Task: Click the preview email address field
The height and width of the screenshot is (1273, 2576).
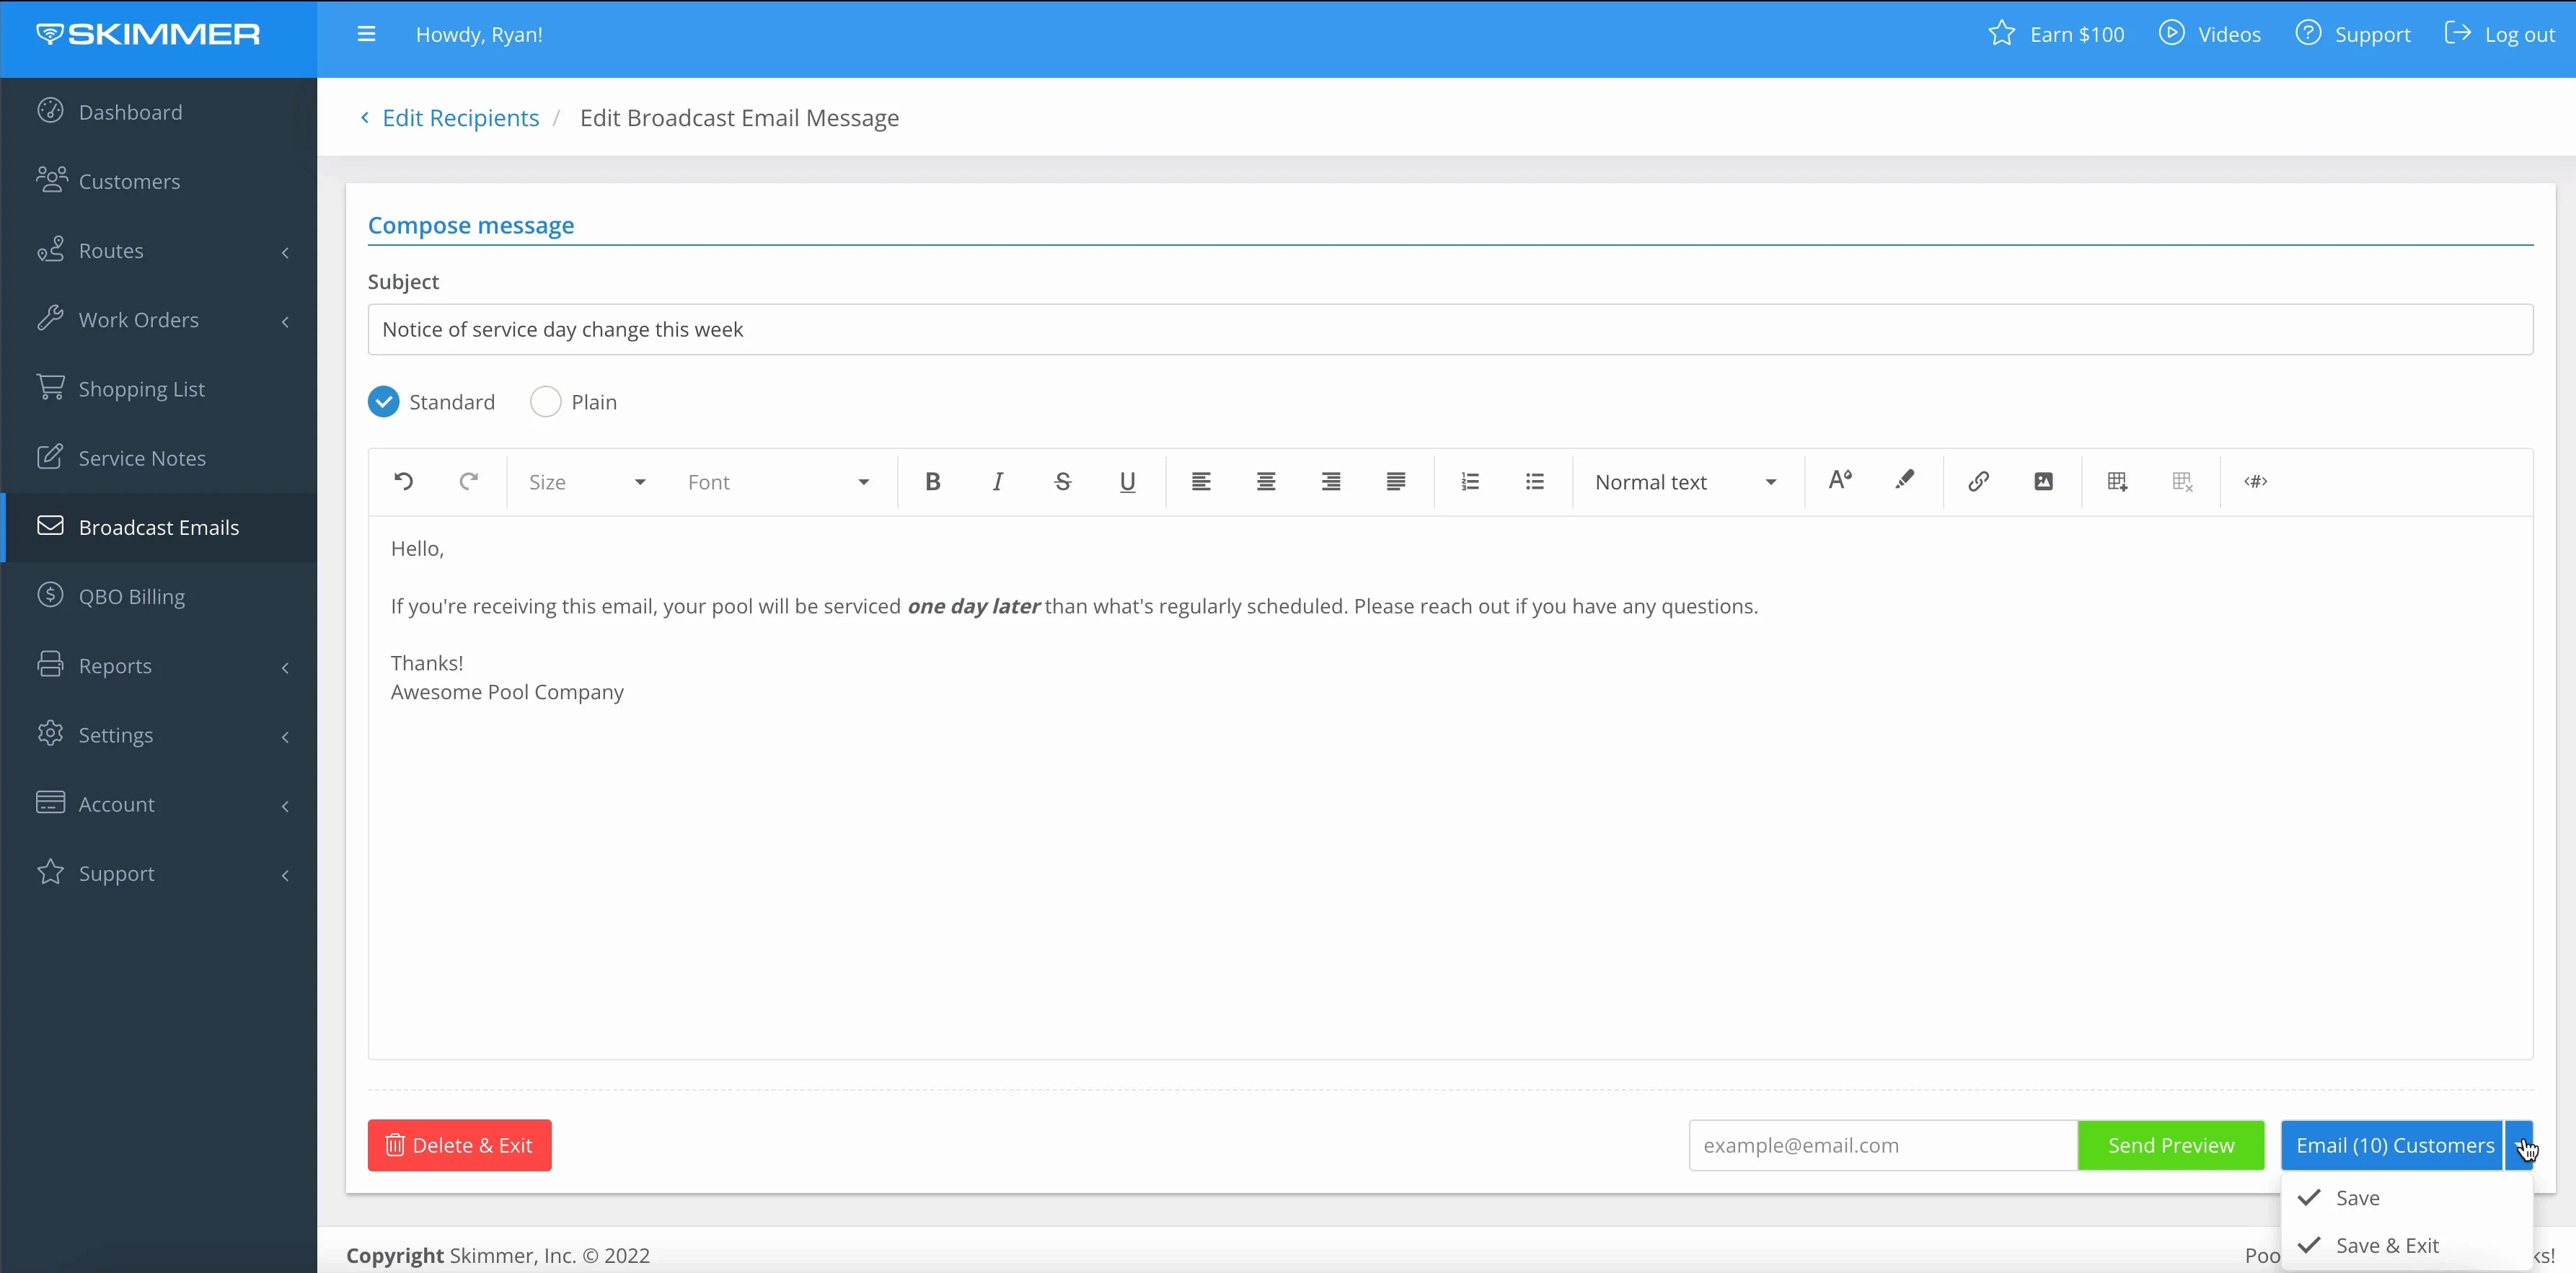Action: click(1882, 1145)
